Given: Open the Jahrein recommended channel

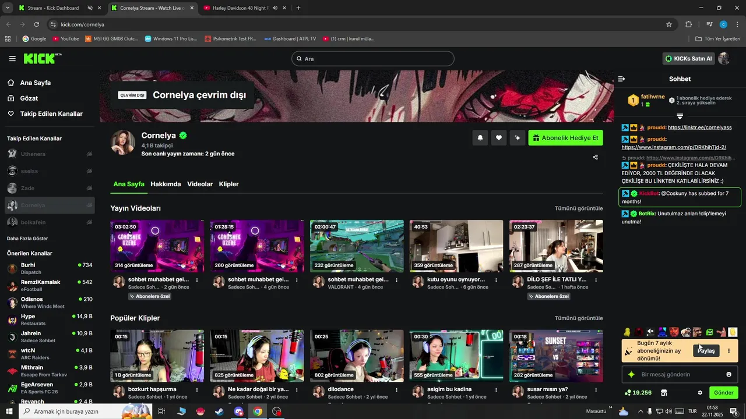Looking at the screenshot, I should tap(50, 337).
